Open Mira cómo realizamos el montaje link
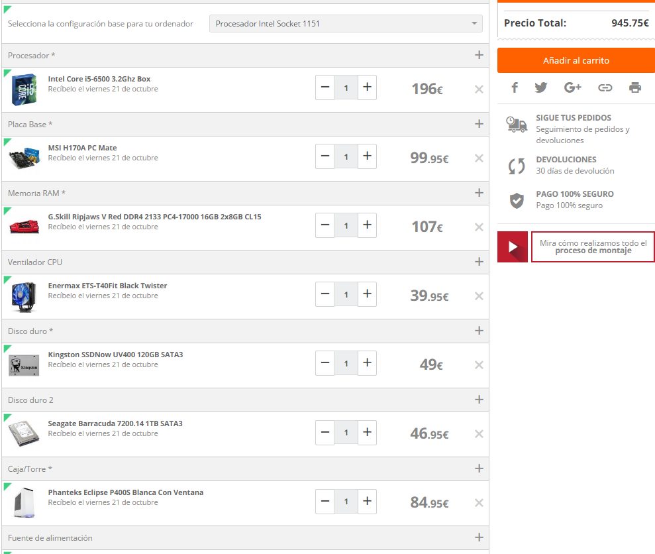The width and height of the screenshot is (655, 554). tap(593, 247)
